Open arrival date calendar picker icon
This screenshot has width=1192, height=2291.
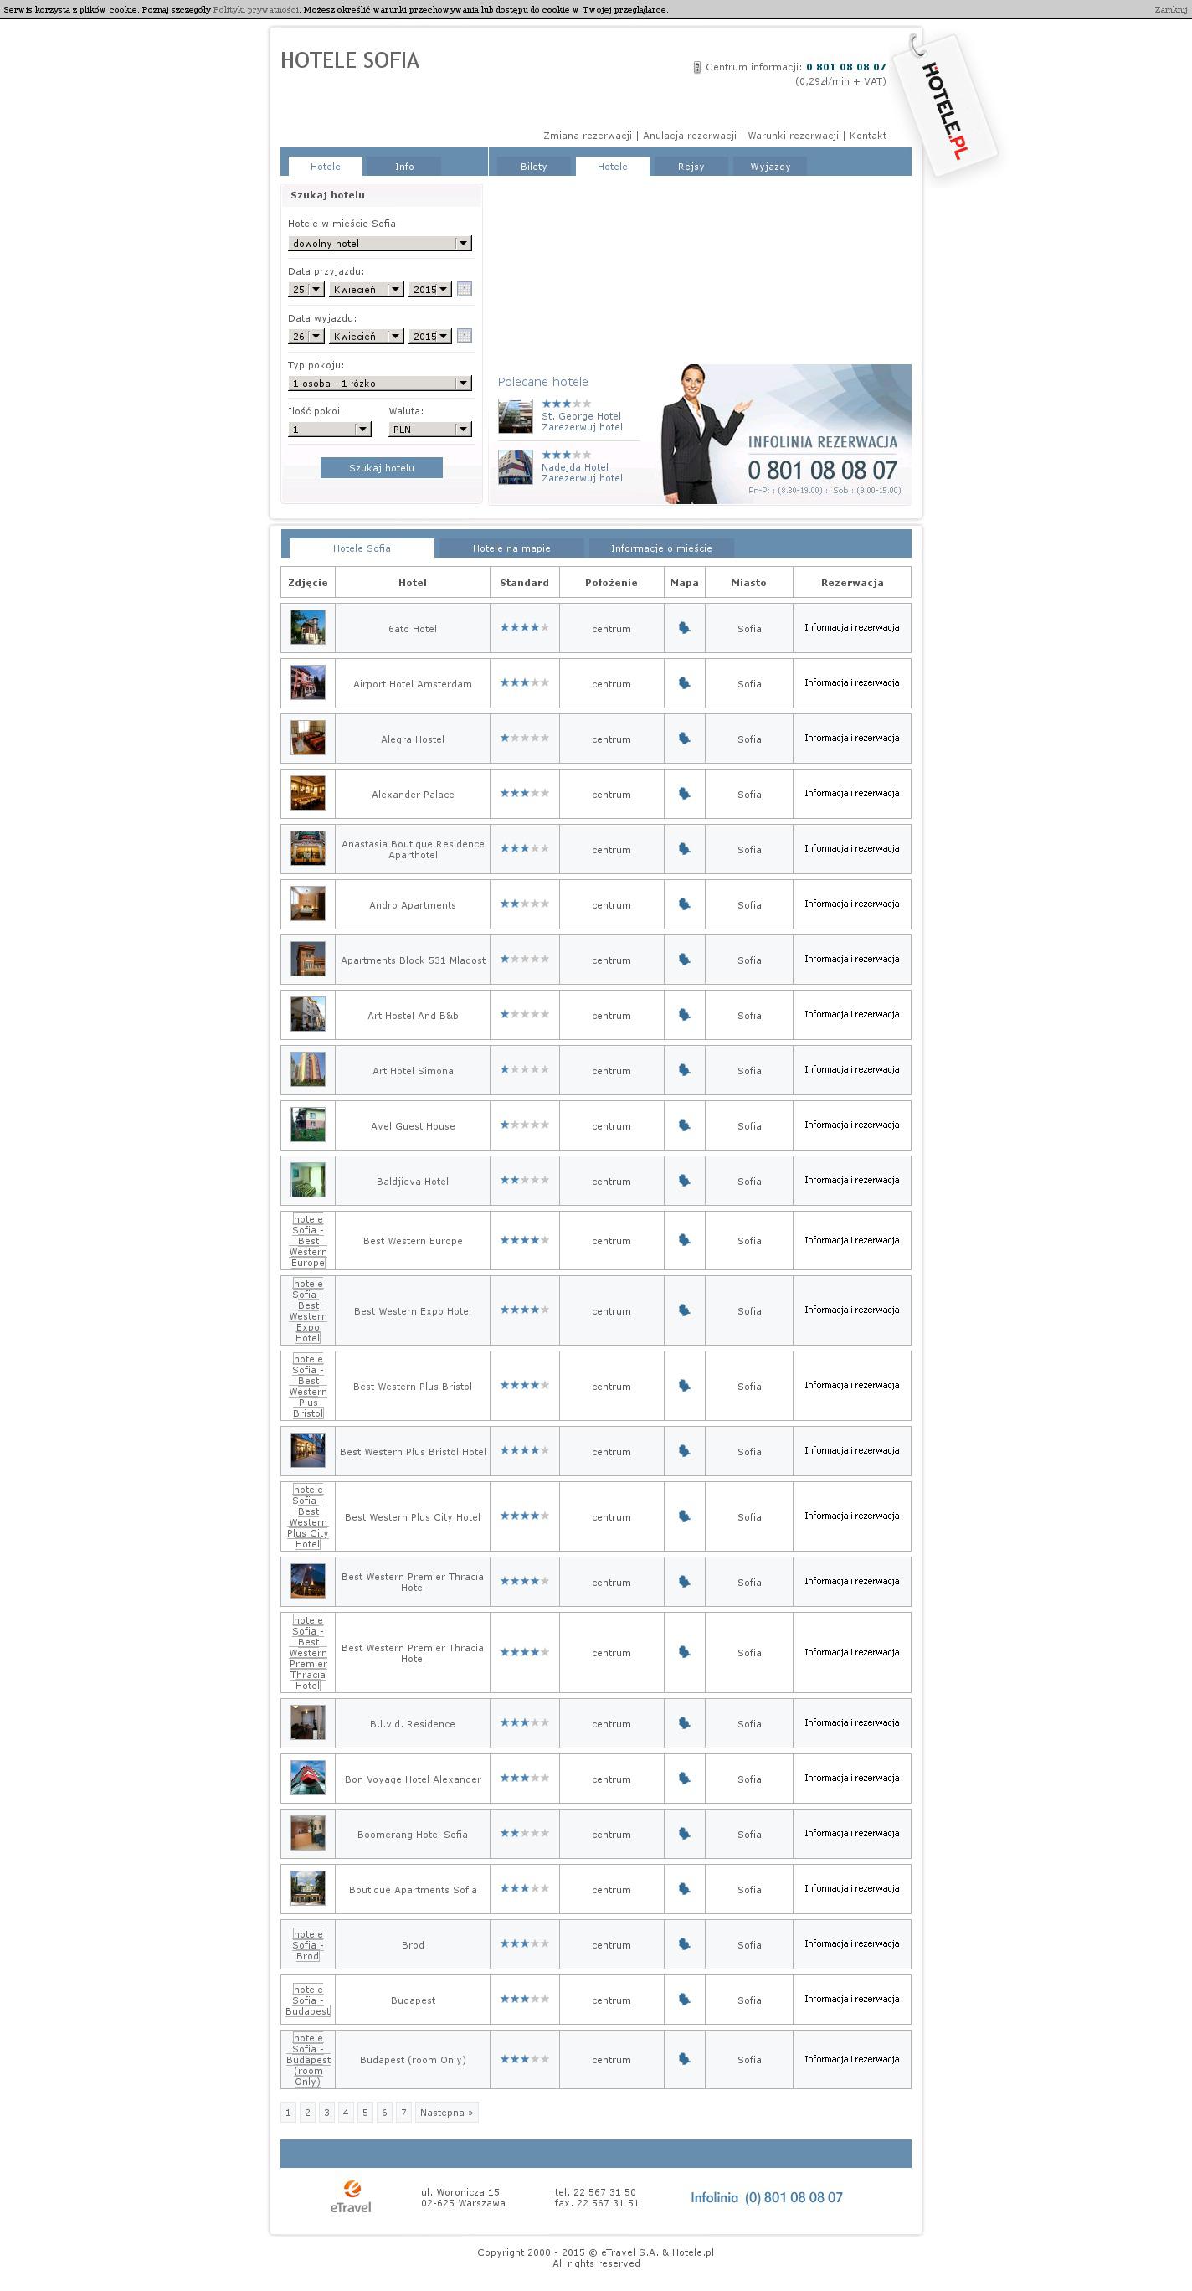tap(464, 289)
